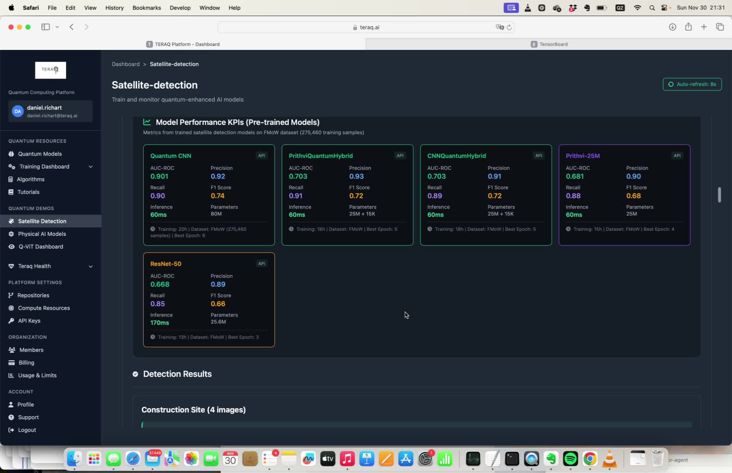Click the Dashboard breadcrumb link
This screenshot has width=732, height=473.
tap(126, 64)
